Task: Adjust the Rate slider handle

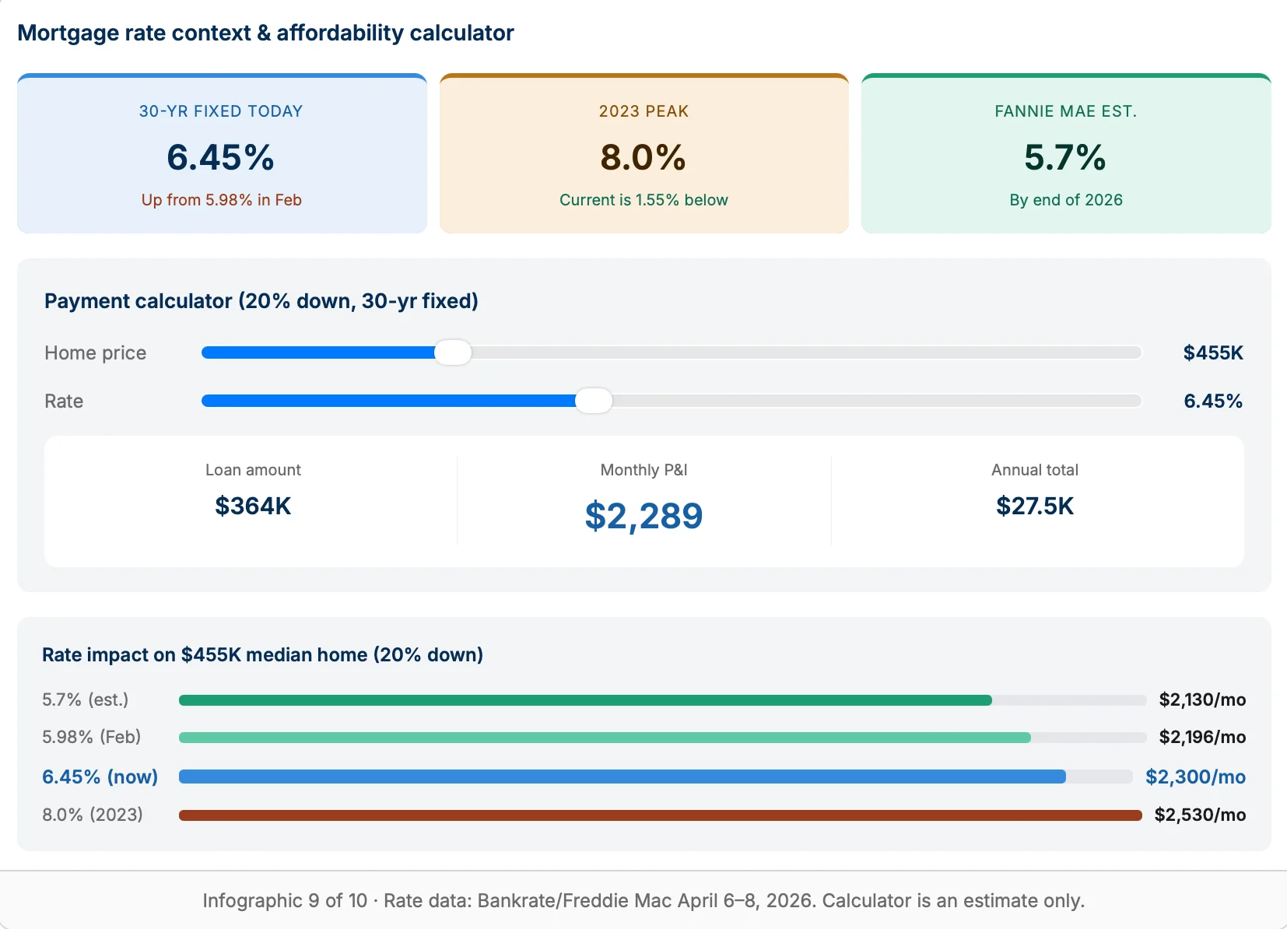Action: (594, 401)
